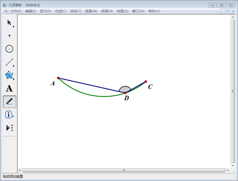Minimize the inner document window
Viewport: 238px width, 181px height.
222,11
